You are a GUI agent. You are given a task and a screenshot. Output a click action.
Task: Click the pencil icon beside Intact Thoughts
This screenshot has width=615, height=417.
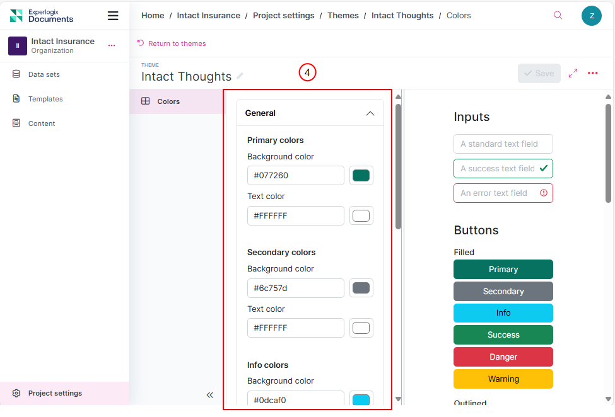point(240,76)
